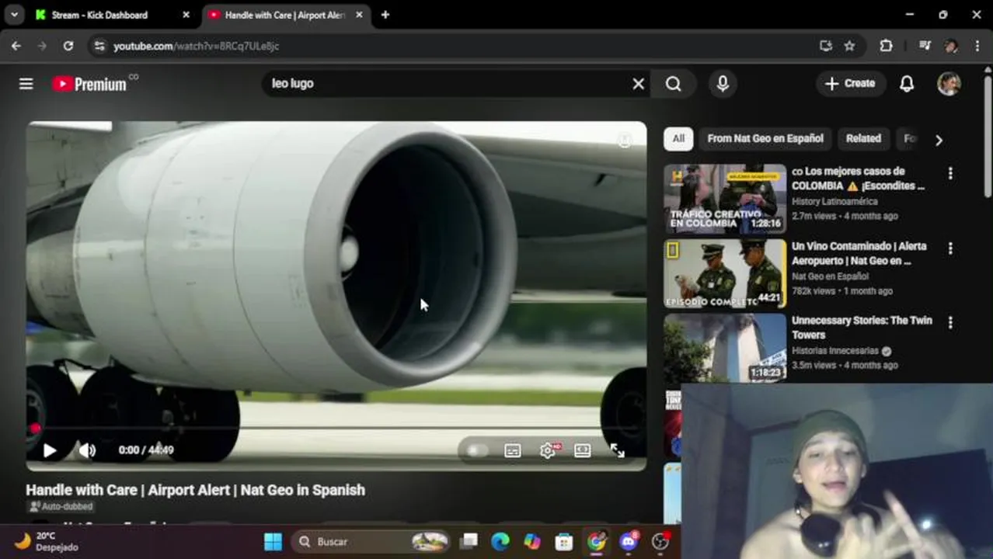Screen dimensions: 993x559
Task: Open the Twin Towers video thumbnail
Action: click(x=725, y=347)
